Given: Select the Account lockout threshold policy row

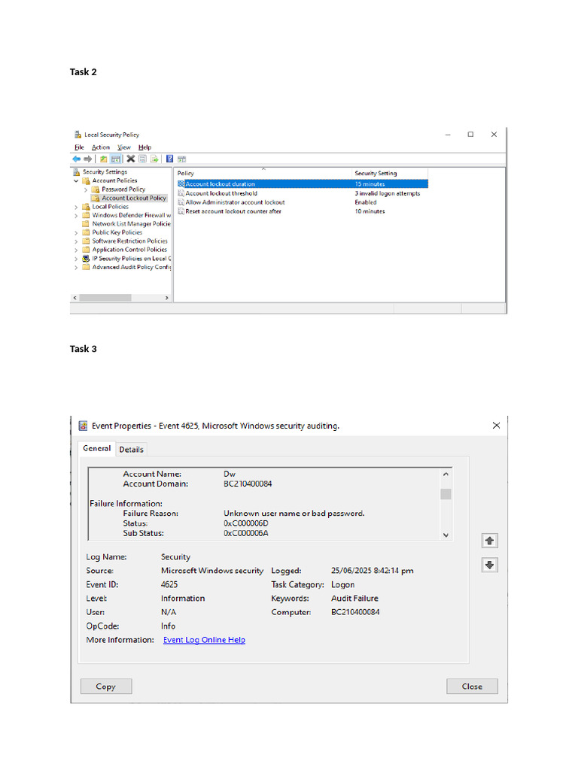Looking at the screenshot, I should point(303,193).
